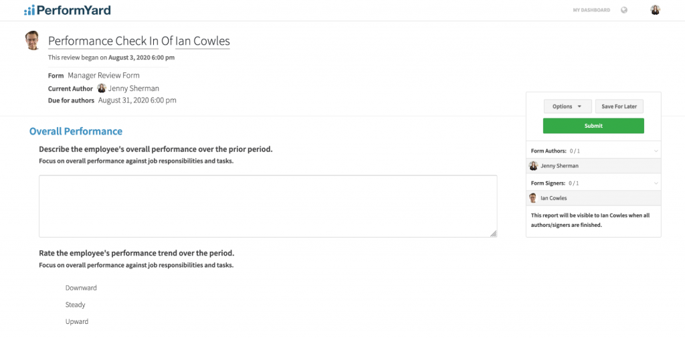Open the user profile avatar menu
This screenshot has height=338, width=685.
tap(655, 10)
